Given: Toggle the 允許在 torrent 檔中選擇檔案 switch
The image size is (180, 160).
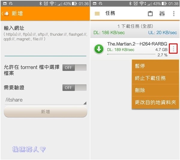Looking at the screenshot, I should [x=74, y=67].
